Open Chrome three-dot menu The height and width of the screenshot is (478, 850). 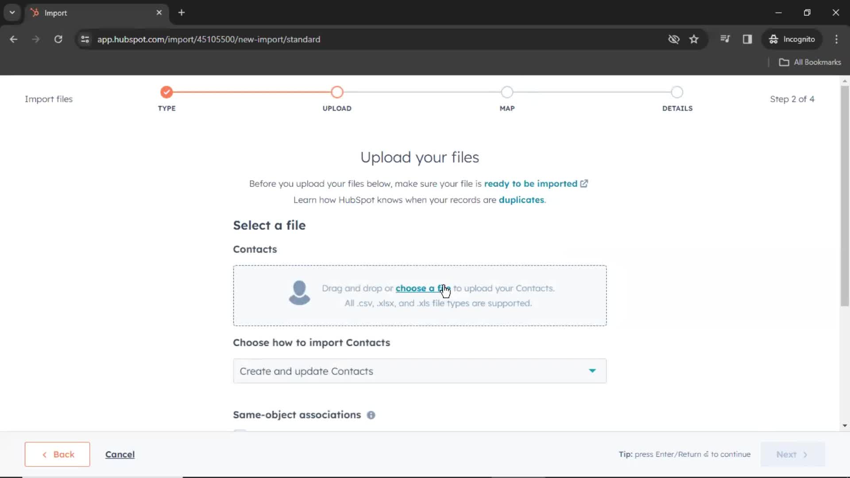click(836, 39)
